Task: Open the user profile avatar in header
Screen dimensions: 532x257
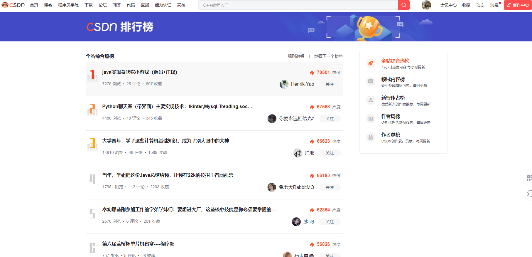Action: click(x=426, y=5)
